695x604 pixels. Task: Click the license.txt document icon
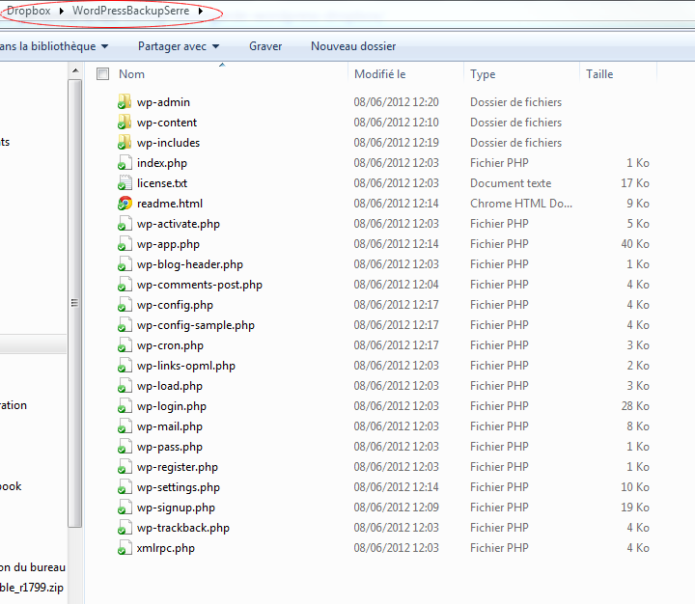coord(125,183)
